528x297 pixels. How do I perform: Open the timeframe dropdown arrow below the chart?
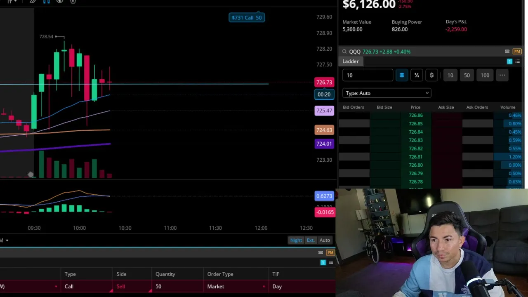tap(7, 240)
